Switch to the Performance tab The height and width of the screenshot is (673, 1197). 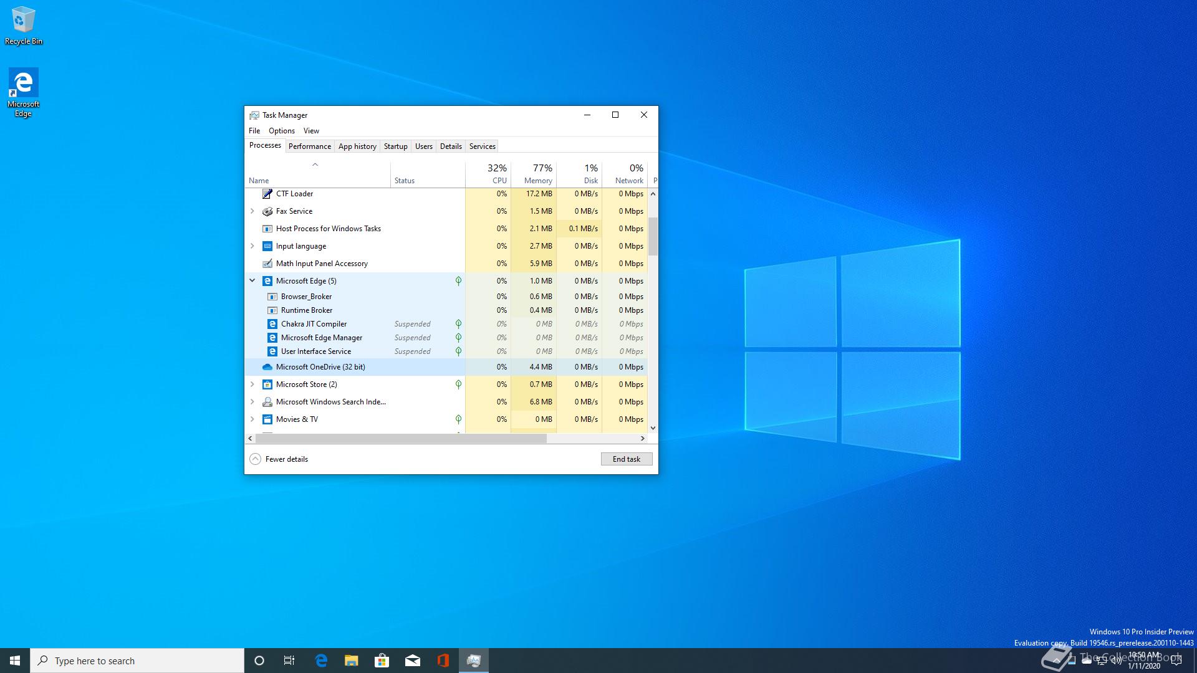coord(310,146)
